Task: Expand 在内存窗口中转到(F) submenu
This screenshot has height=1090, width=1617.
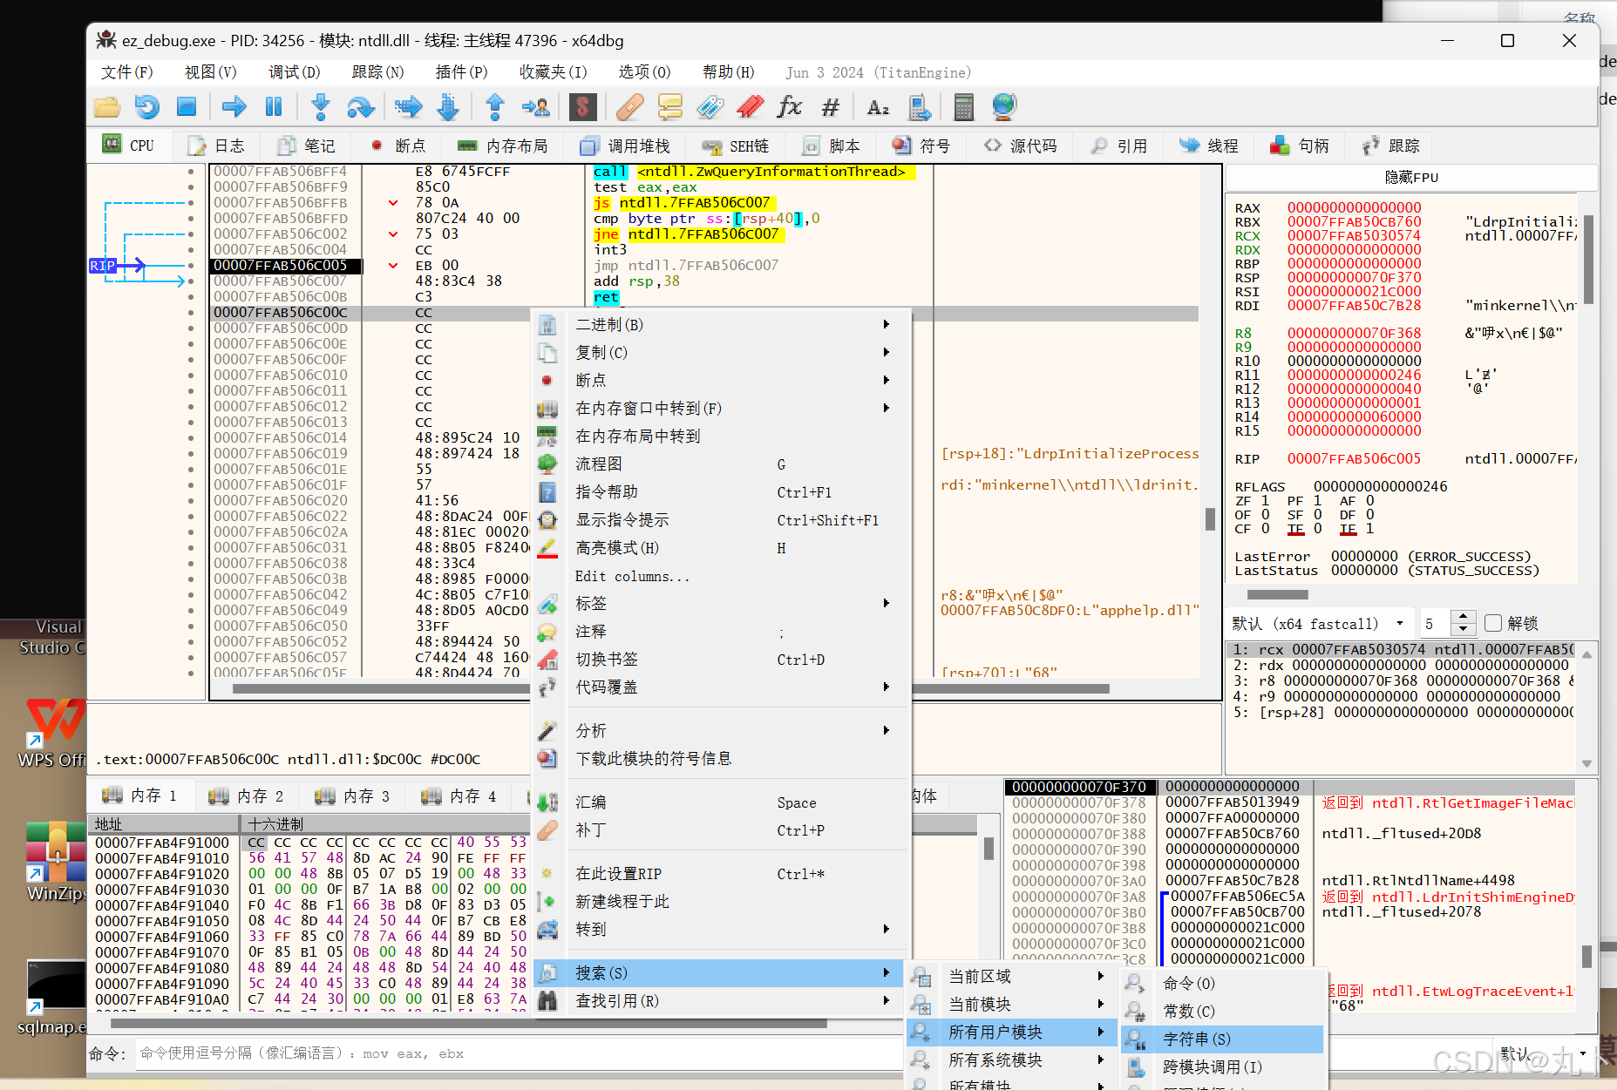Action: pyautogui.click(x=722, y=408)
